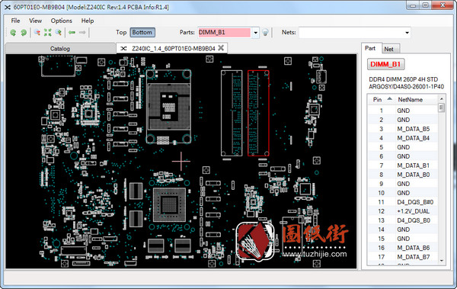
Task: Select pin 8 row M_DATA_B0
Action: pyautogui.click(x=402, y=175)
